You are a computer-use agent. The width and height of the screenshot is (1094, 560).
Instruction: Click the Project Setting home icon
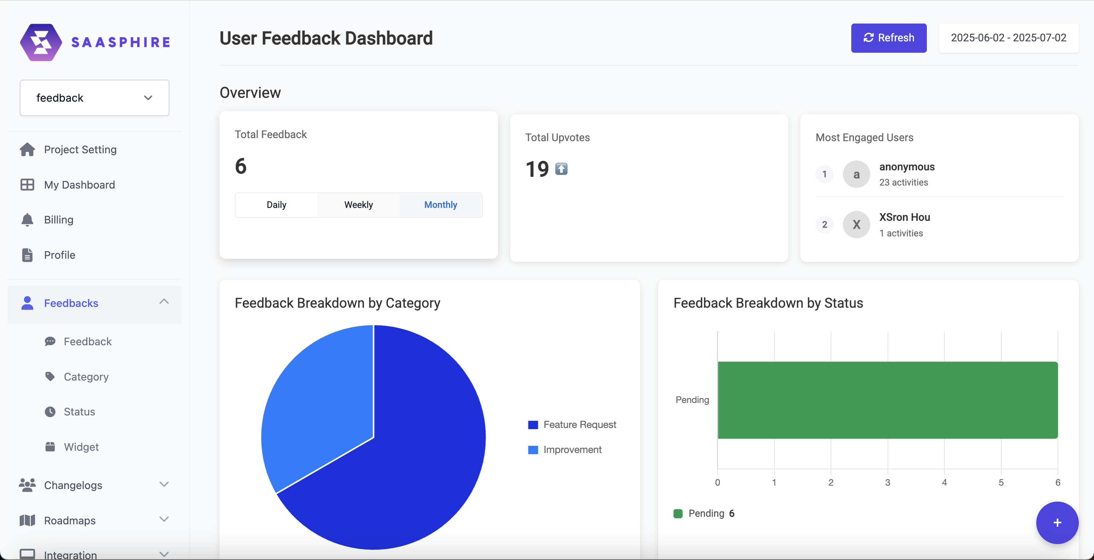(27, 149)
